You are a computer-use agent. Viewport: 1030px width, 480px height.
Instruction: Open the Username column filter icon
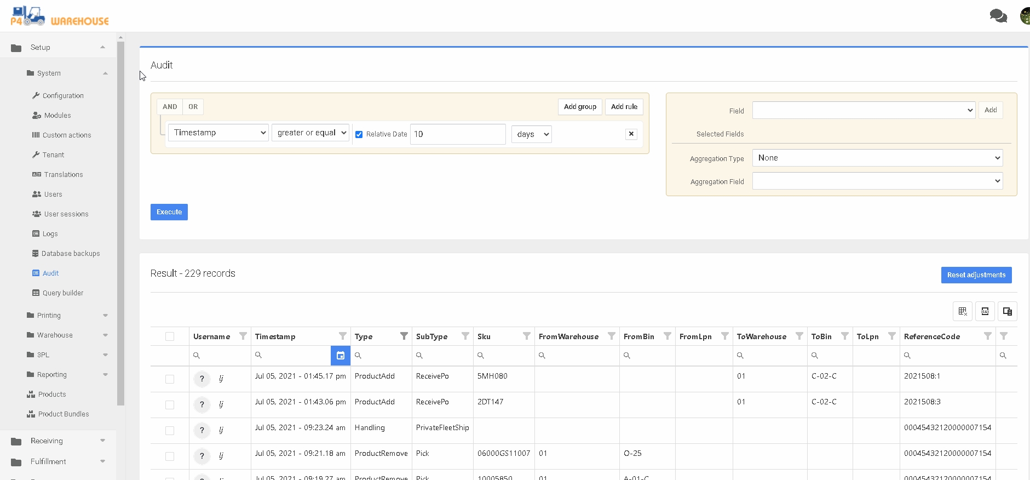coord(243,336)
